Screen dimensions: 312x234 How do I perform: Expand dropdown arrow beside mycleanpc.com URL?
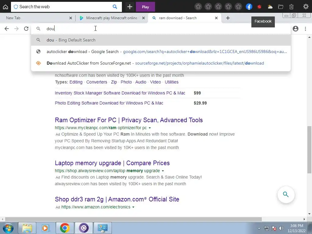(x=150, y=128)
